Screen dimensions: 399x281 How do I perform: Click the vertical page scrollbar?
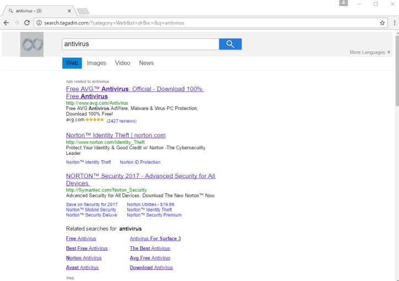click(x=397, y=71)
